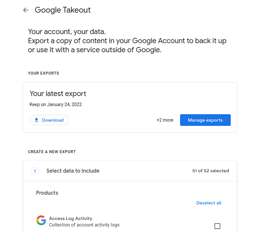Click the Your latest export heading

pyautogui.click(x=58, y=94)
